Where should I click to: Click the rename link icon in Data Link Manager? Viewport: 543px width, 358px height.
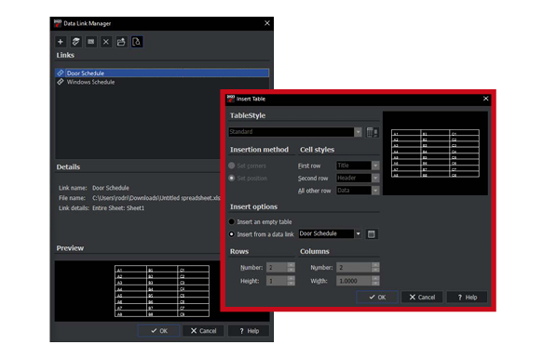[91, 42]
